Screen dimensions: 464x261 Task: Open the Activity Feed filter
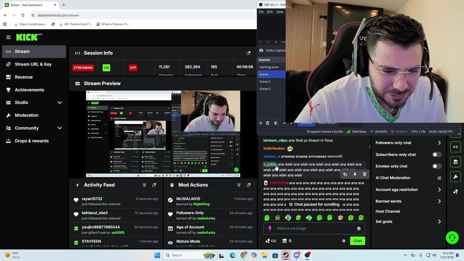(144, 185)
